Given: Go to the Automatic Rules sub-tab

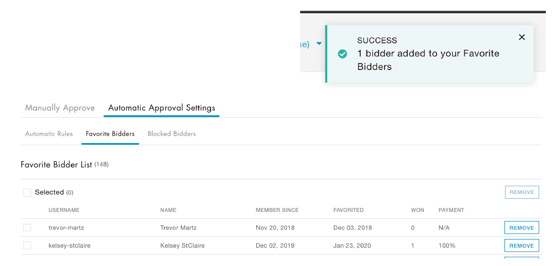Looking at the screenshot, I should (x=49, y=134).
